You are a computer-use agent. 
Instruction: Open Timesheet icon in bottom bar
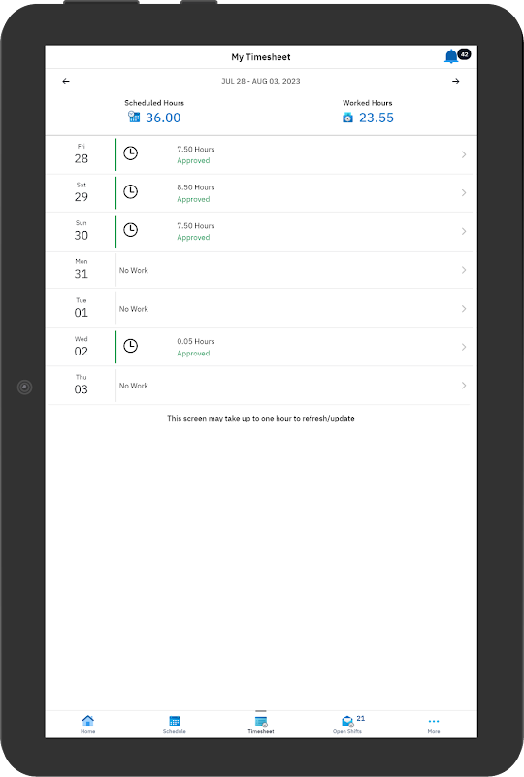(261, 721)
